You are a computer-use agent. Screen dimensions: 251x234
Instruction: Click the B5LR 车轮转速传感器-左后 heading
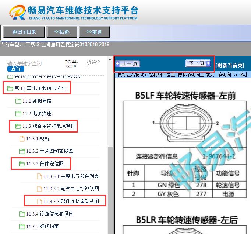pyautogui.click(x=187, y=220)
